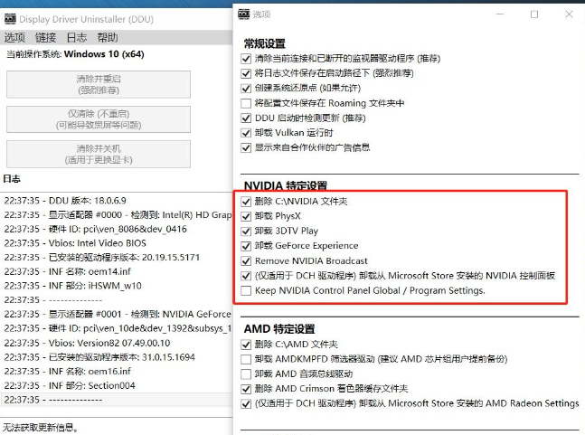Toggle 显示来自合作伙伴的广告信息 checkbox
Image resolution: width=585 pixels, height=435 pixels.
click(x=246, y=148)
